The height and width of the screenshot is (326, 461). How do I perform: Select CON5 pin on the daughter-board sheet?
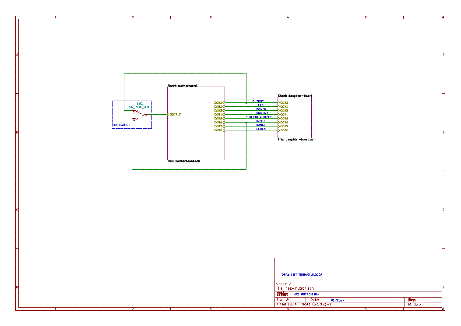pos(283,119)
